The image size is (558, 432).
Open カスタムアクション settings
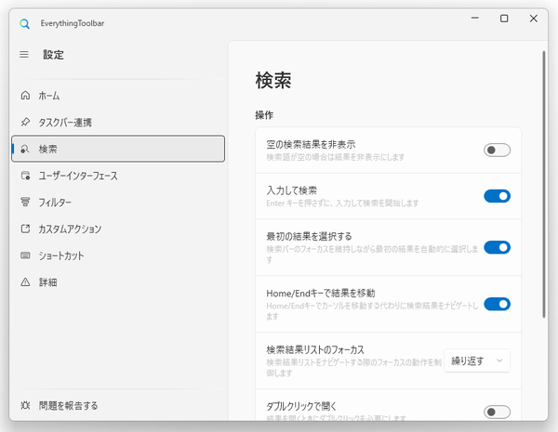pyautogui.click(x=118, y=229)
